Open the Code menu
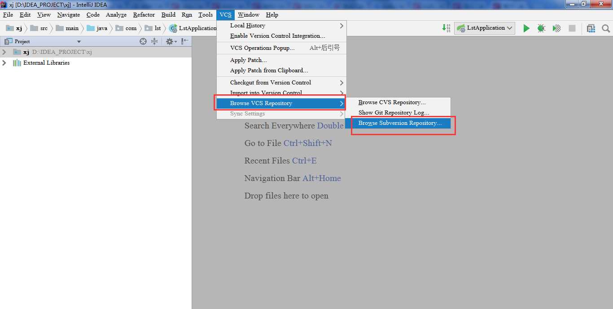 point(93,15)
